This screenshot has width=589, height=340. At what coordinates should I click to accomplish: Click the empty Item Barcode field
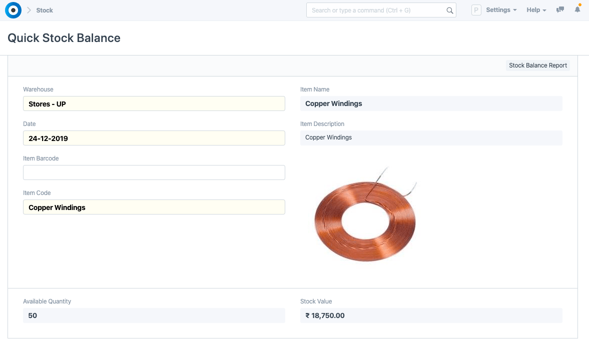154,172
